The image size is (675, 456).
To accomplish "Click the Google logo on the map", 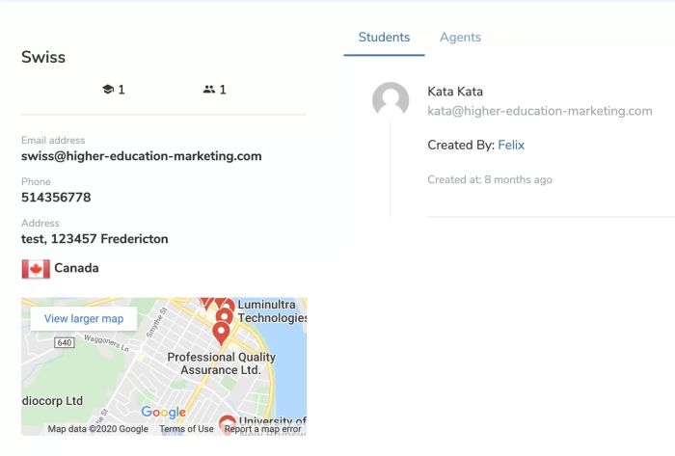I will (x=163, y=412).
